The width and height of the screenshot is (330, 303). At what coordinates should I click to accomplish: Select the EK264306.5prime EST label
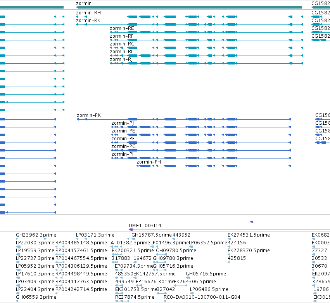[195, 282]
